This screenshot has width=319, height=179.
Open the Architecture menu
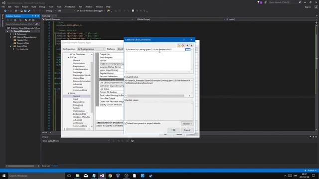(70, 6)
